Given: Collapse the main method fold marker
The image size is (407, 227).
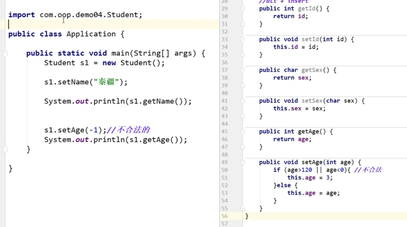Looking at the screenshot, I should (5, 53).
